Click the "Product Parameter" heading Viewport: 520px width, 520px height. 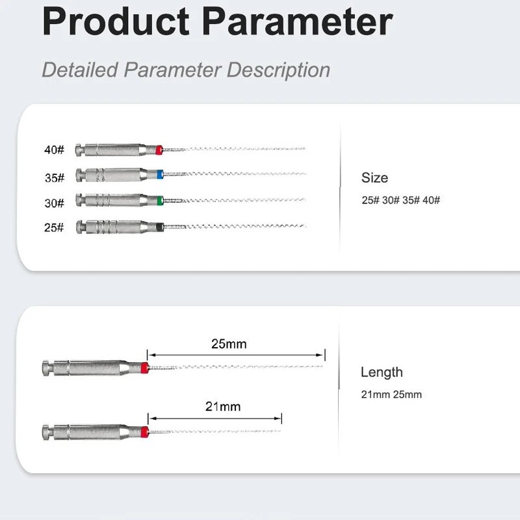(217, 22)
